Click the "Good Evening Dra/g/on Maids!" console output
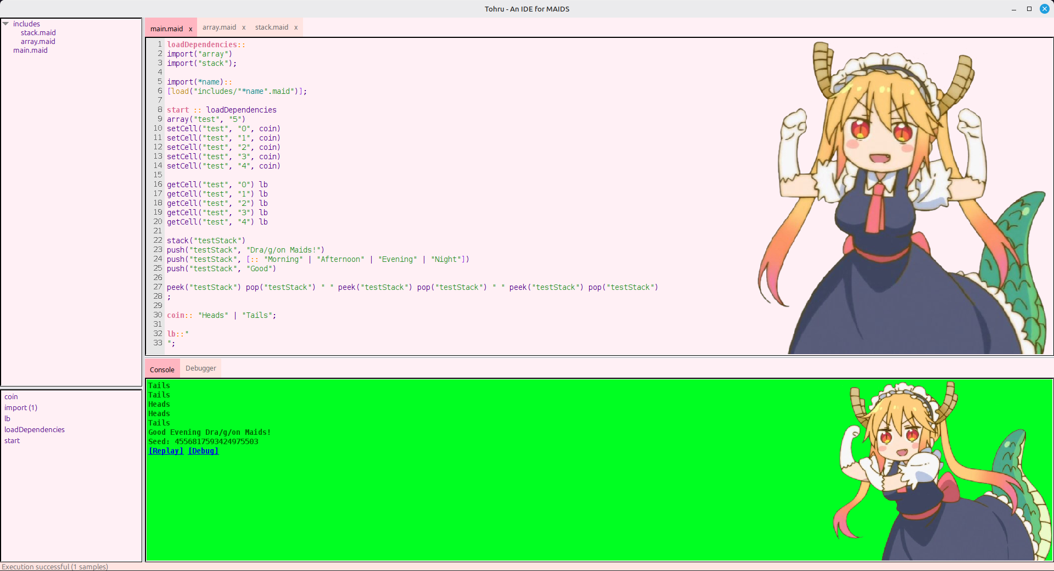This screenshot has width=1054, height=571. (210, 432)
